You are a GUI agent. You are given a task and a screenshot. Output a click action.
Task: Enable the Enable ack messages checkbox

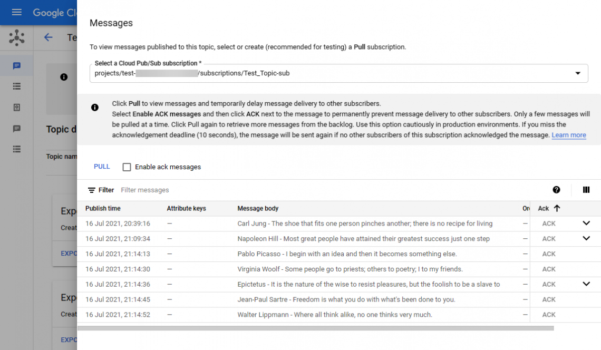tap(127, 167)
